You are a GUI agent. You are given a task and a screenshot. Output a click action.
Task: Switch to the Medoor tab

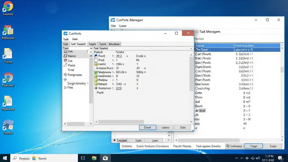coord(114,44)
